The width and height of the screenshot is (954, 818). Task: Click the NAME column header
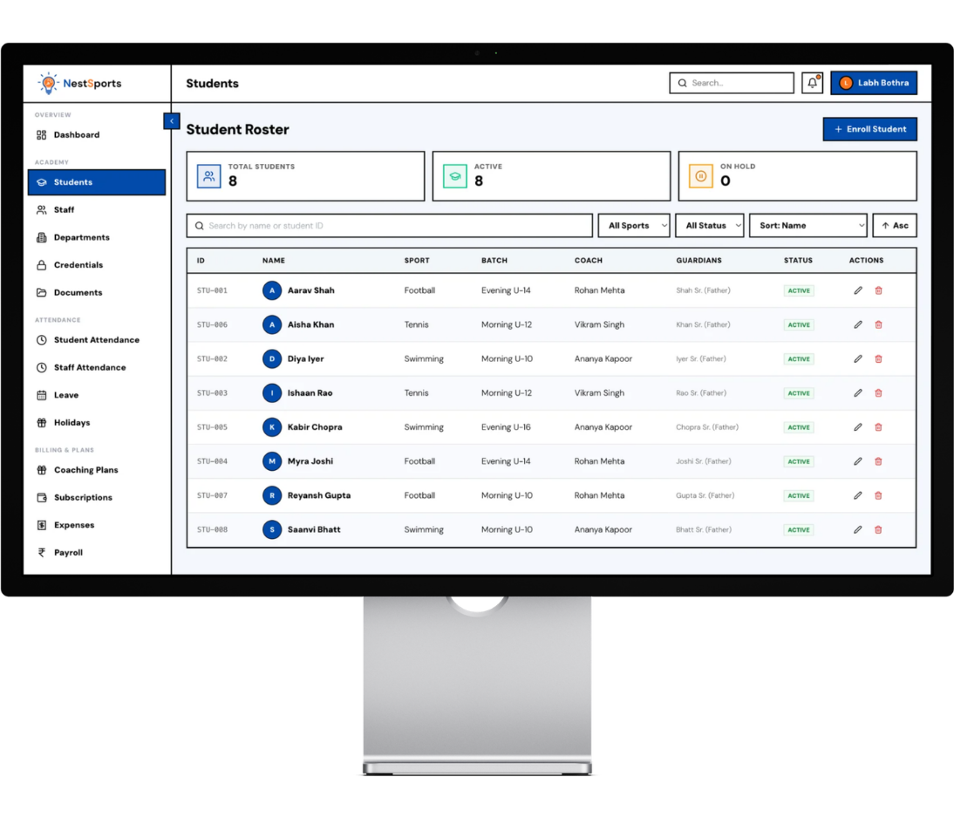pos(274,261)
